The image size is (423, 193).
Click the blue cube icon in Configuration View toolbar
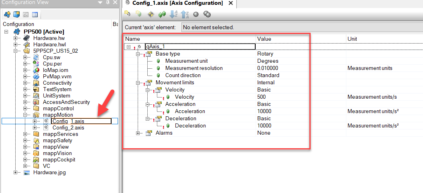coord(16,14)
